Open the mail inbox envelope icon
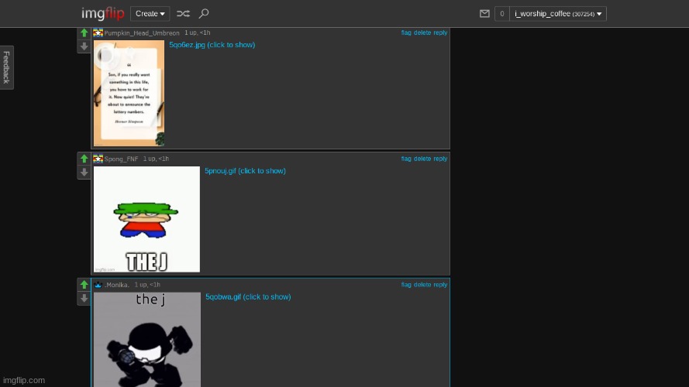Image resolution: width=689 pixels, height=387 pixels. [484, 13]
